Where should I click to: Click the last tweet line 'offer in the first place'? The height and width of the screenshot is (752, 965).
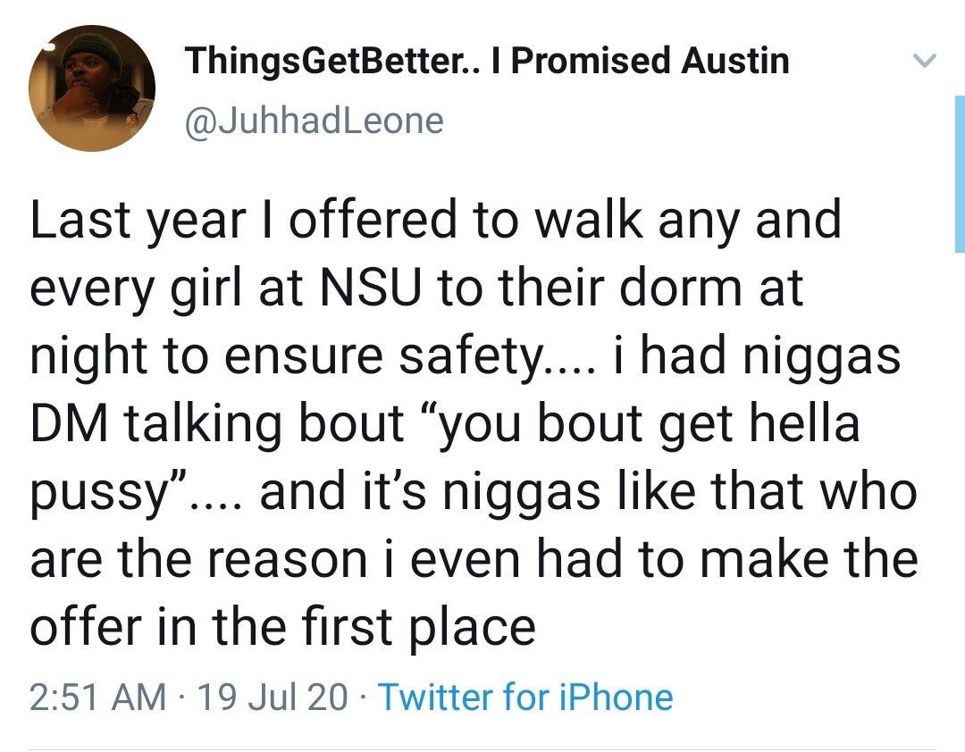(x=282, y=628)
